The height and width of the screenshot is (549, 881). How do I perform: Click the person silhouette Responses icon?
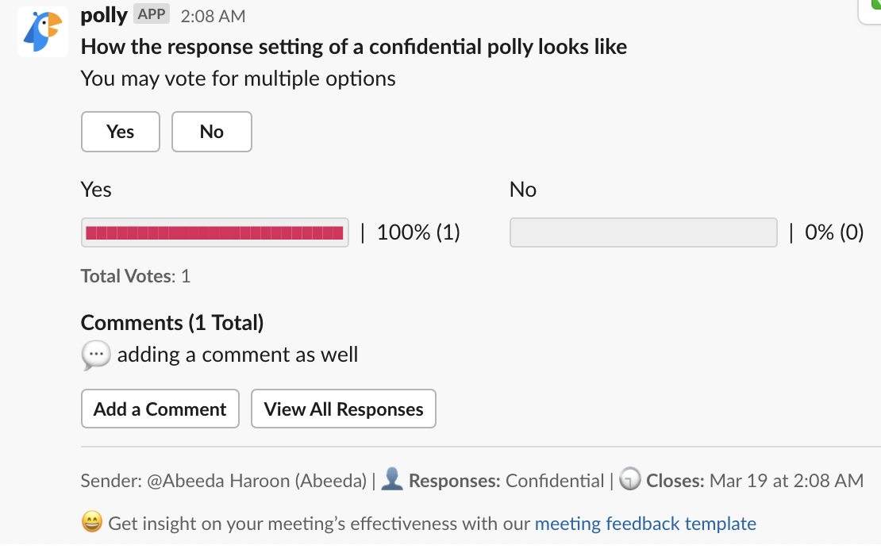coord(392,479)
